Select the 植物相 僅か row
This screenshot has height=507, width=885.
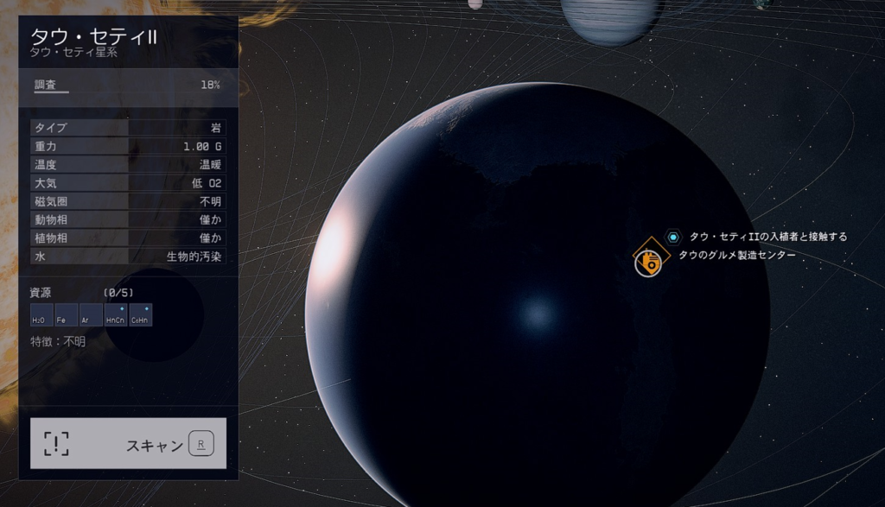(128, 238)
